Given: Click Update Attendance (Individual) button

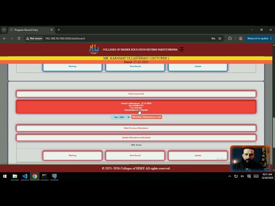Looking at the screenshot, I should 136,137.
